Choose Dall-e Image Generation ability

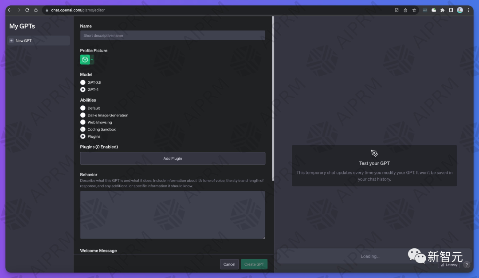click(83, 115)
